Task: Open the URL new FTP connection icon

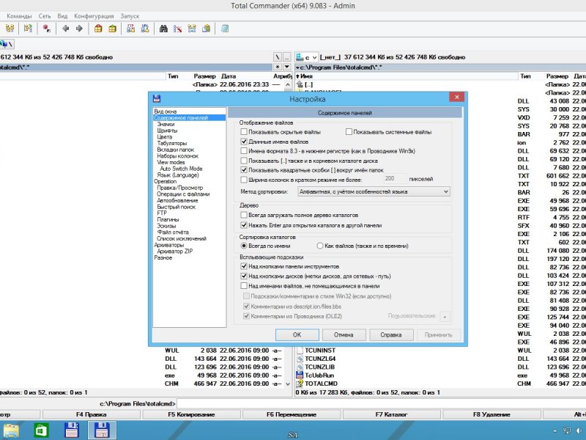Action: (144, 29)
